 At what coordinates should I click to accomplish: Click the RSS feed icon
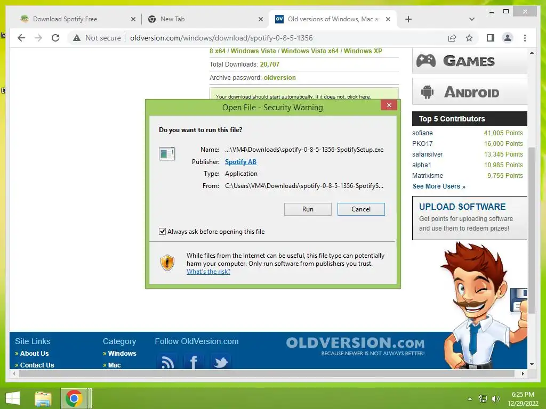pos(167,362)
